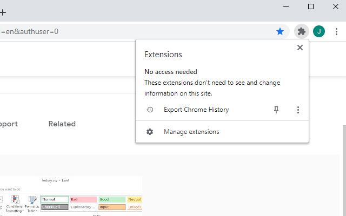
Task: Click the blue bookmark star icon
Action: 280,32
